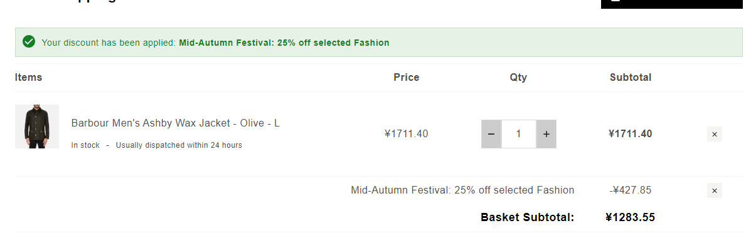Click the green checkmark success icon
Screen dimensions: 746x238
coord(29,42)
